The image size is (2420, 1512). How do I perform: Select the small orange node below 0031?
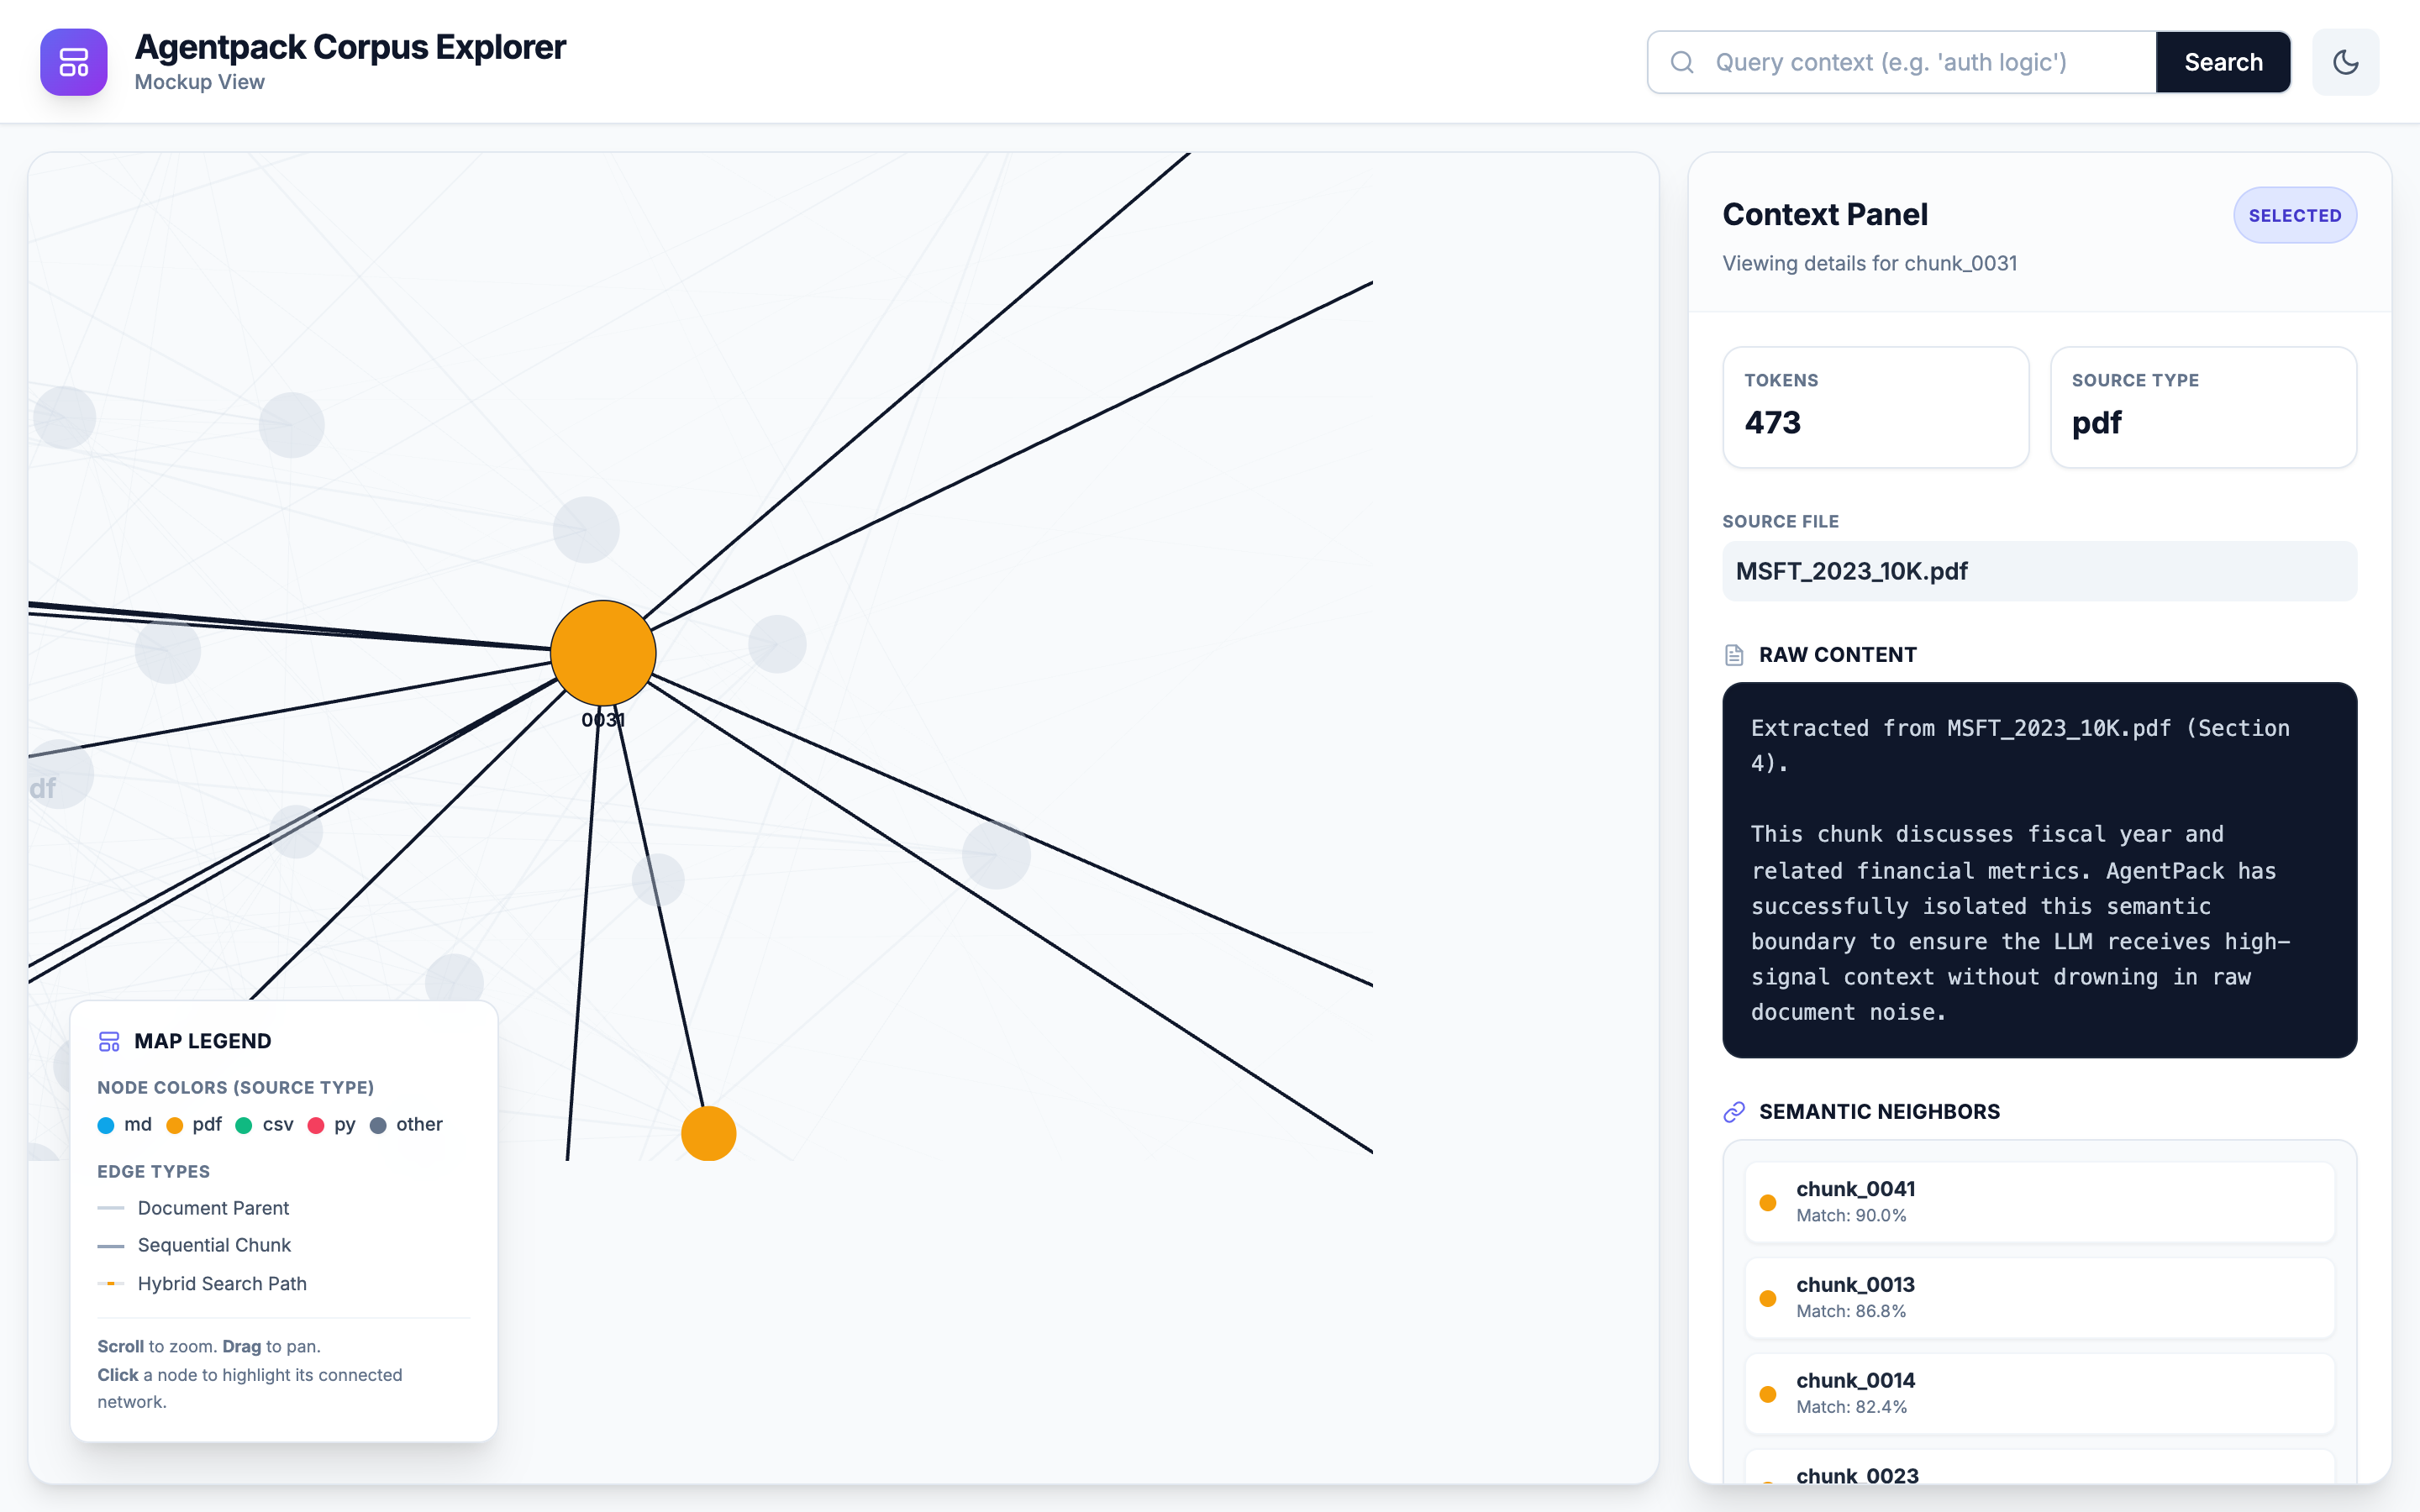(708, 1133)
